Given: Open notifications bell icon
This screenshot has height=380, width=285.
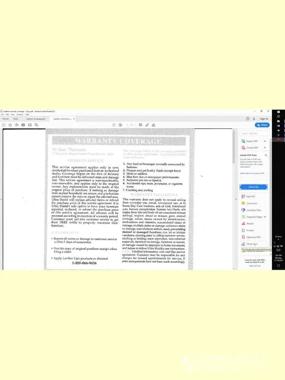Looking at the screenshot, I should [x=254, y=119].
